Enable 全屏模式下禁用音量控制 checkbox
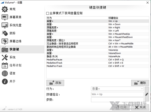The image size is (151, 112). point(48,13)
